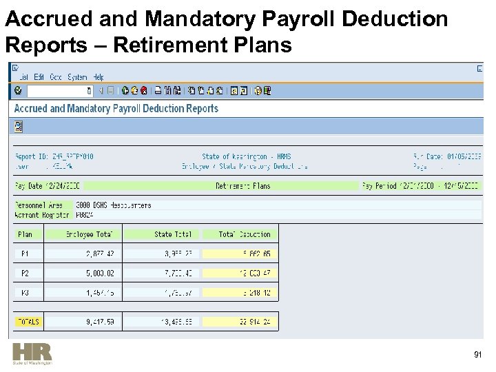This screenshot has width=496, height=372.
Task: Click the yellow Exit icon
Action: tap(134, 91)
